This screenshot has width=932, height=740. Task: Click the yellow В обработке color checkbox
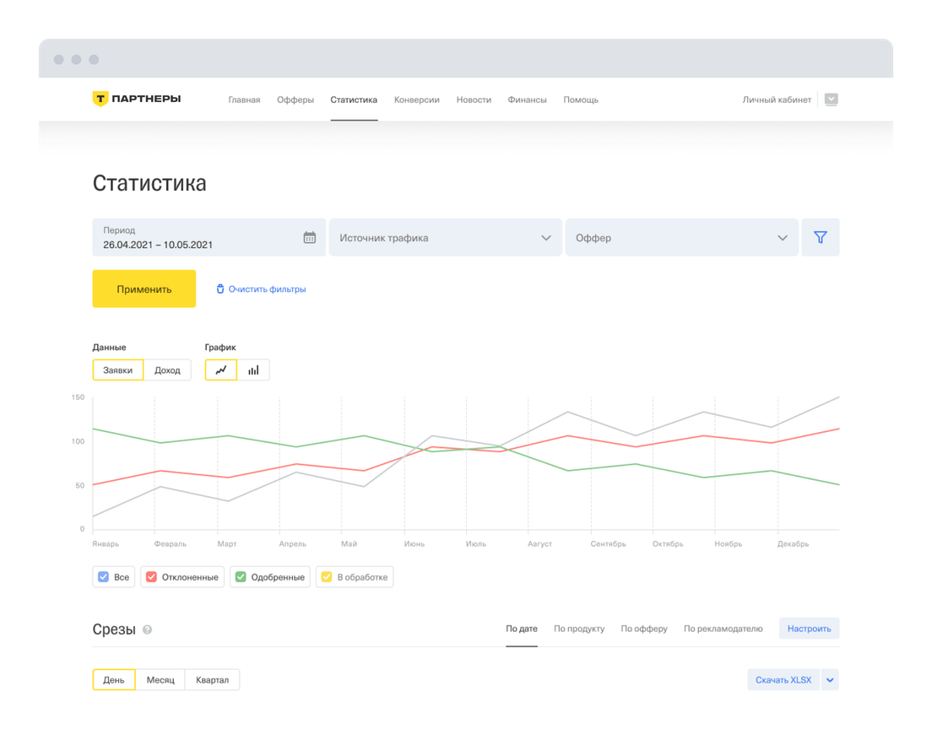click(327, 577)
